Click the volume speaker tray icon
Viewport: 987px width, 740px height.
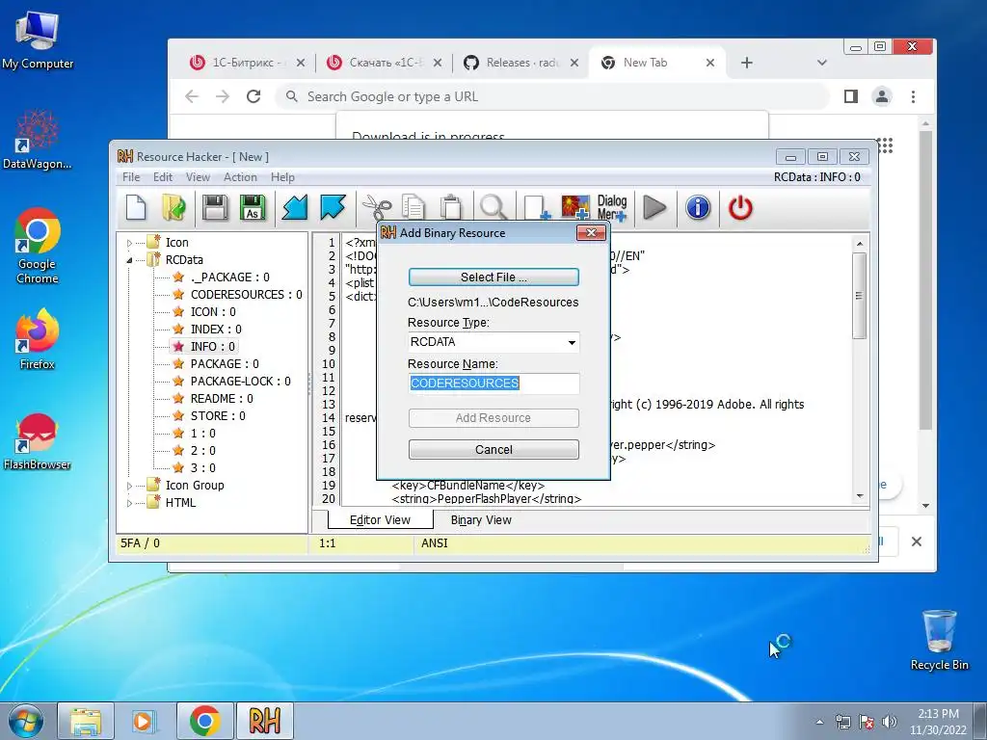(890, 723)
